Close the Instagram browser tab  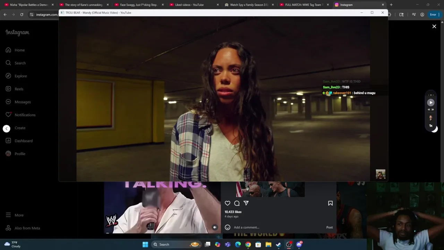click(x=383, y=5)
